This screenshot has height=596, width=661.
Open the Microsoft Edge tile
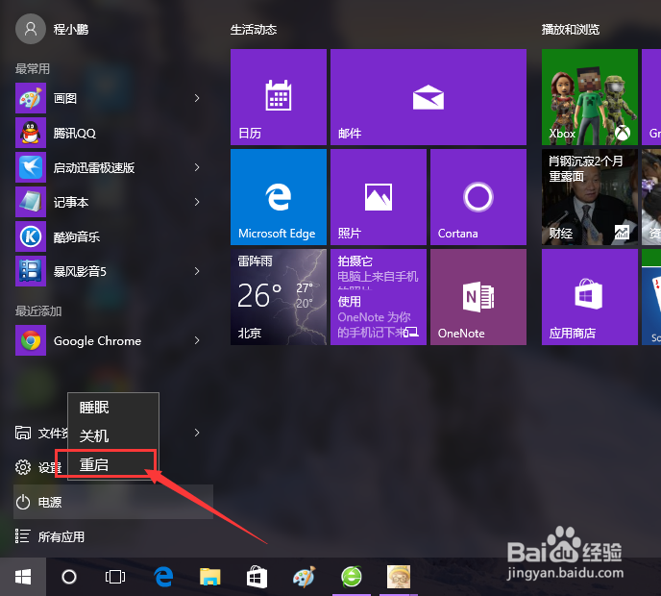279,197
